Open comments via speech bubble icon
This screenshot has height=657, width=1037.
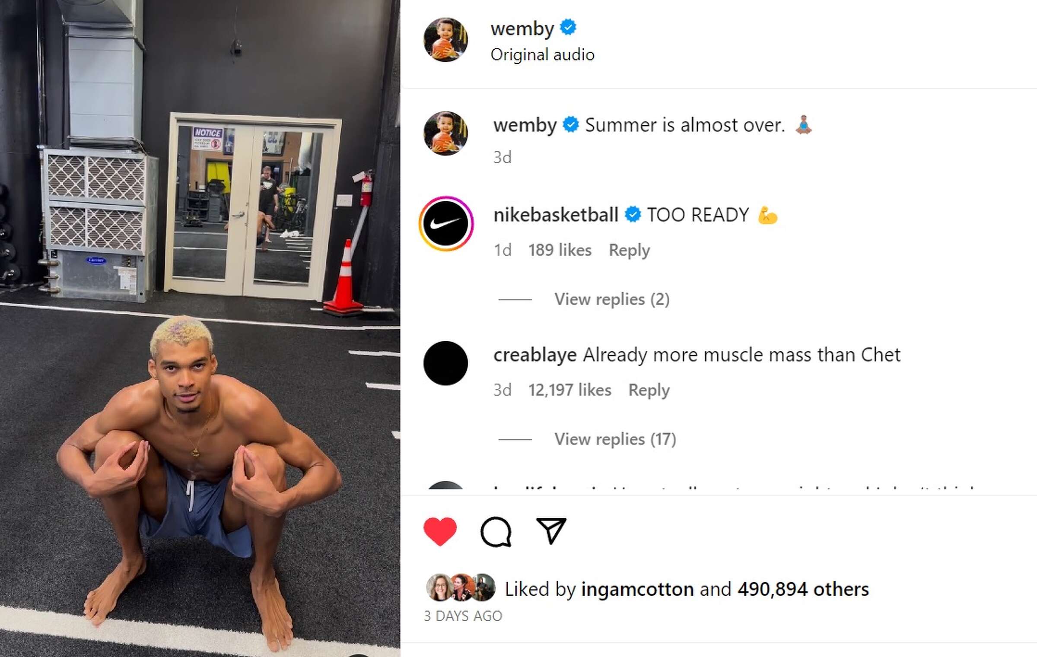[496, 532]
